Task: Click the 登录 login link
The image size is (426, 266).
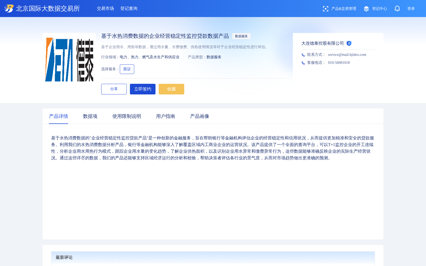Action: [x=411, y=9]
